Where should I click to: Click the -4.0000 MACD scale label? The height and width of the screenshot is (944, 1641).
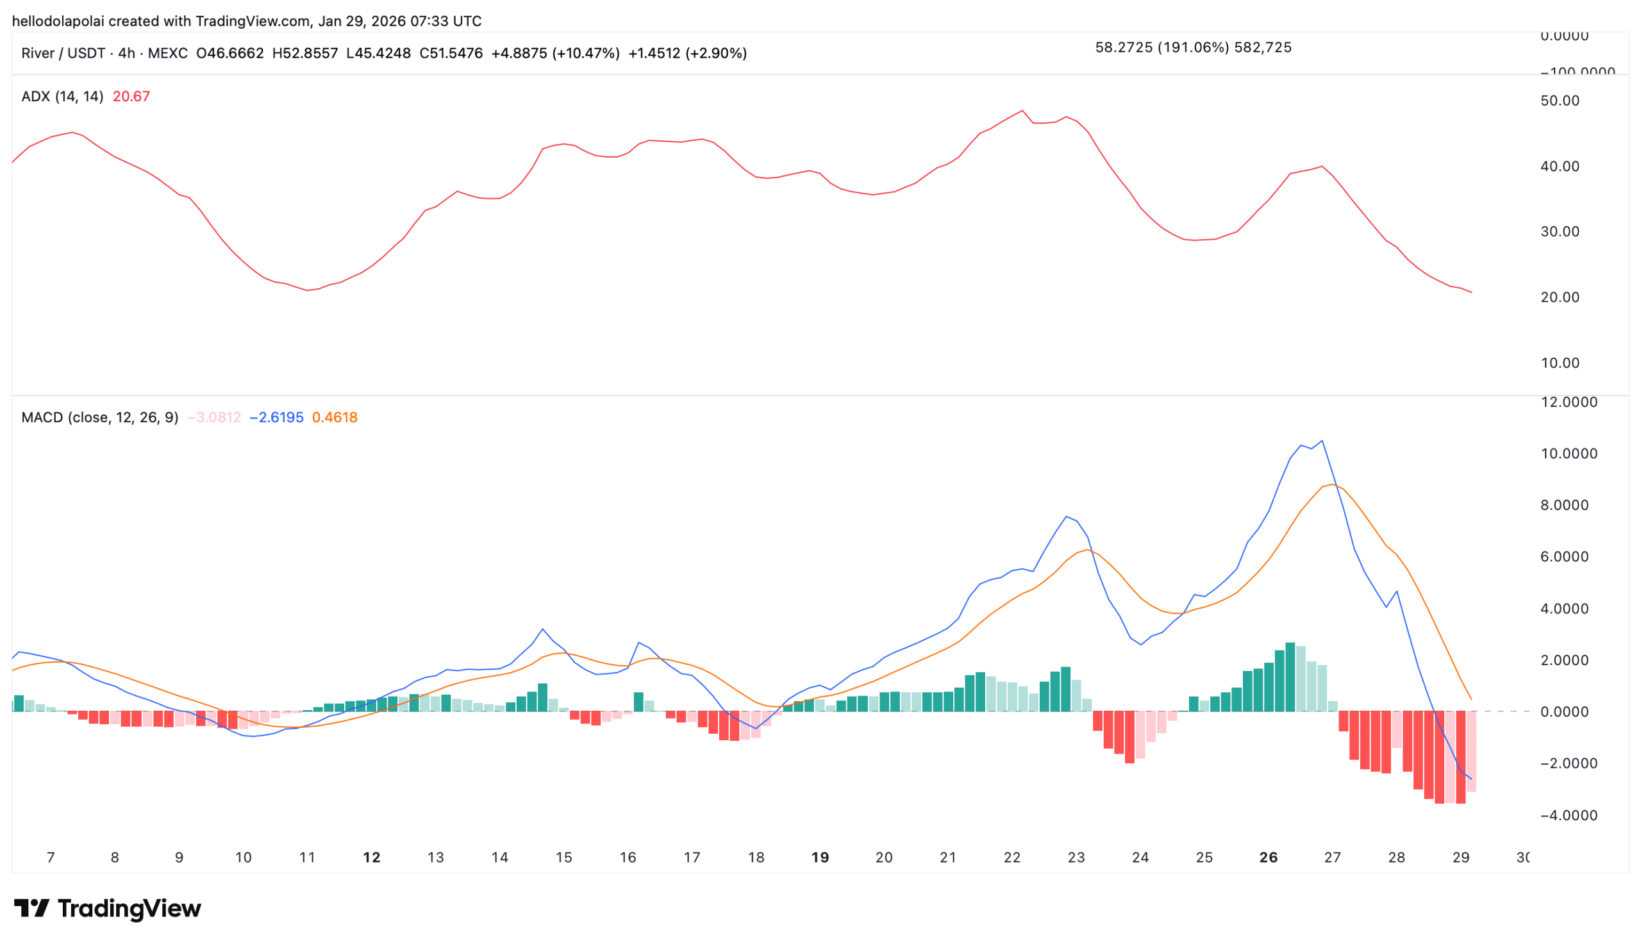tap(1569, 816)
